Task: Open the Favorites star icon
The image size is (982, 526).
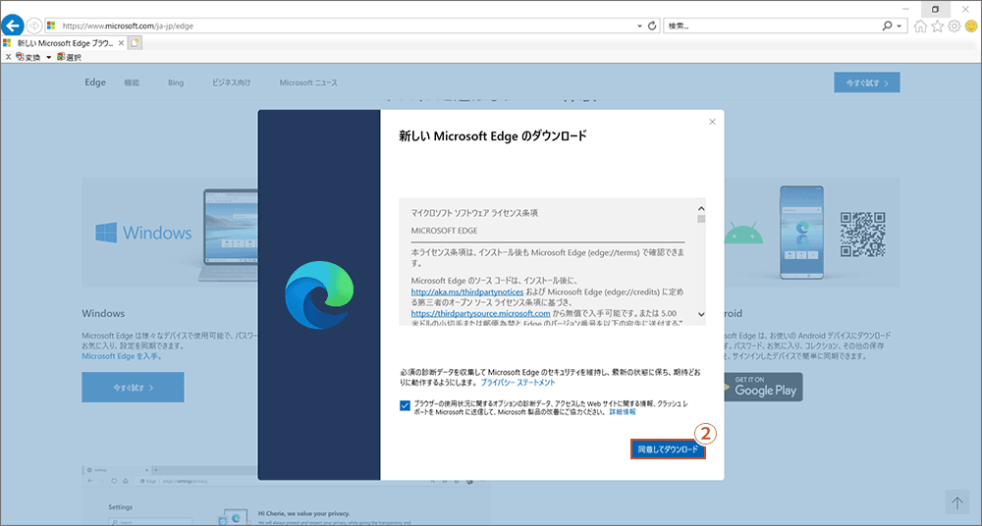Action: point(937,26)
